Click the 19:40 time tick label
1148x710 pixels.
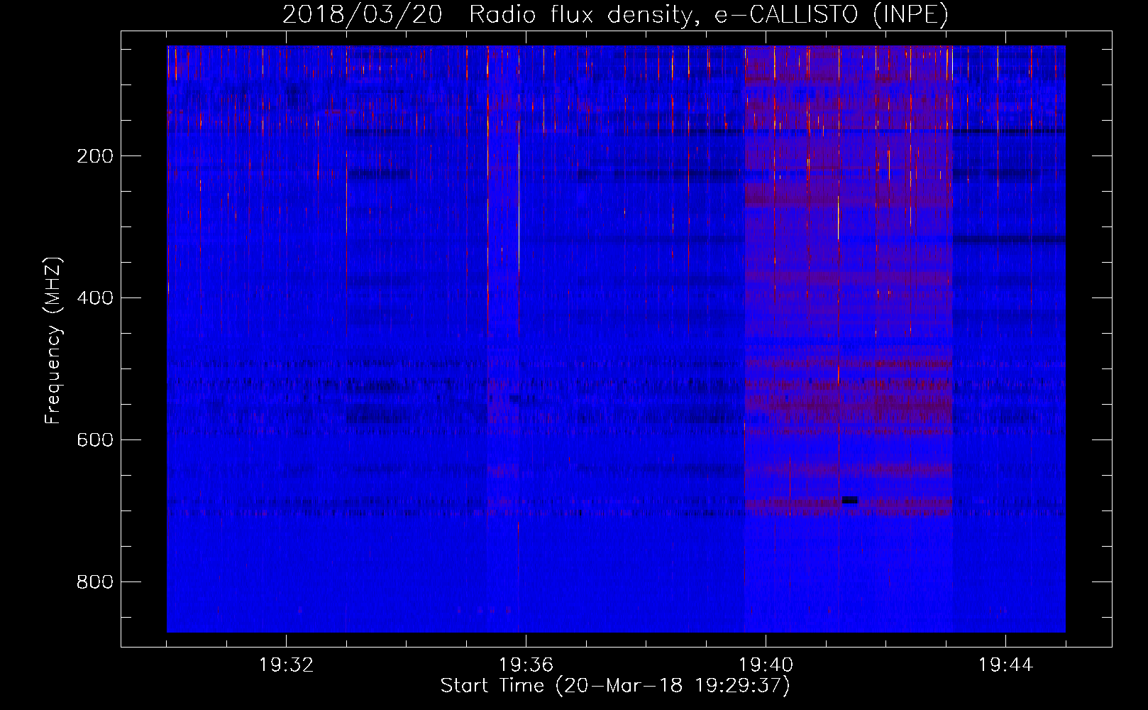766,665
